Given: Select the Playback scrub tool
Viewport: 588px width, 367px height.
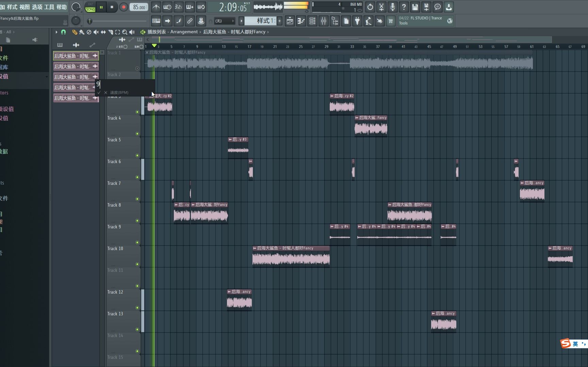Looking at the screenshot, I should (x=132, y=32).
